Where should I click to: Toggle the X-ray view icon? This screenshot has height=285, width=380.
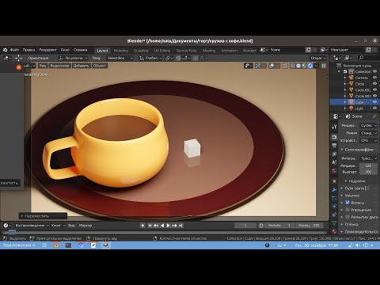pos(285,66)
